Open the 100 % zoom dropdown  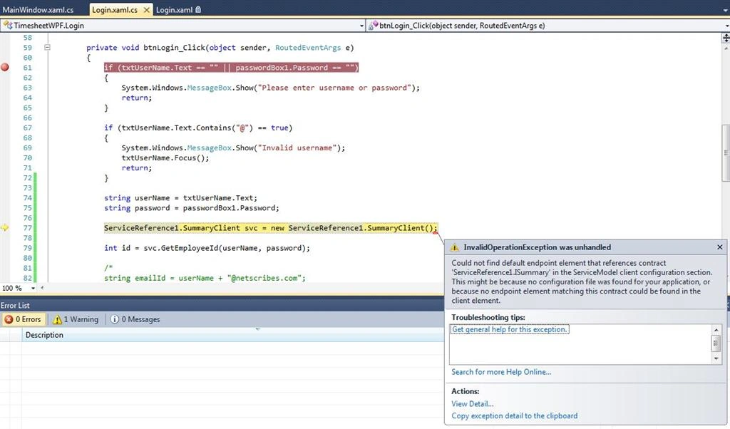(x=33, y=288)
